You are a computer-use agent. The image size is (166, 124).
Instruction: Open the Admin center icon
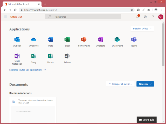[67, 56]
